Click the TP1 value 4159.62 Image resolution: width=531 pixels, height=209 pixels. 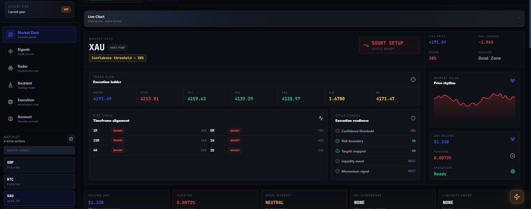197,99
